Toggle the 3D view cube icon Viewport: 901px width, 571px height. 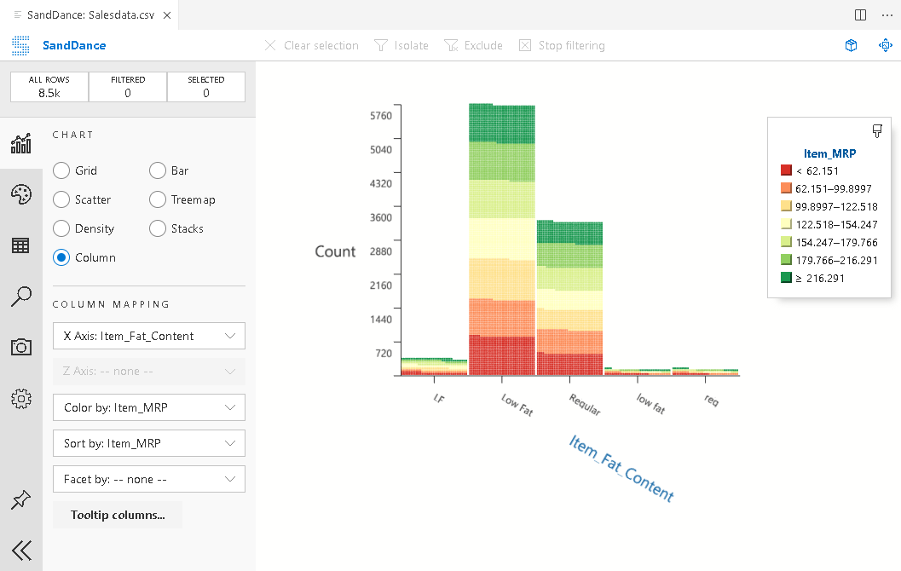tap(851, 46)
